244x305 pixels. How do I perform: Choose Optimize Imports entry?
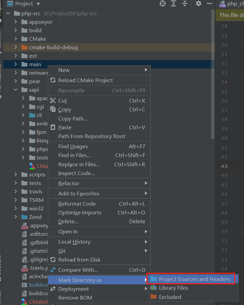click(99, 213)
